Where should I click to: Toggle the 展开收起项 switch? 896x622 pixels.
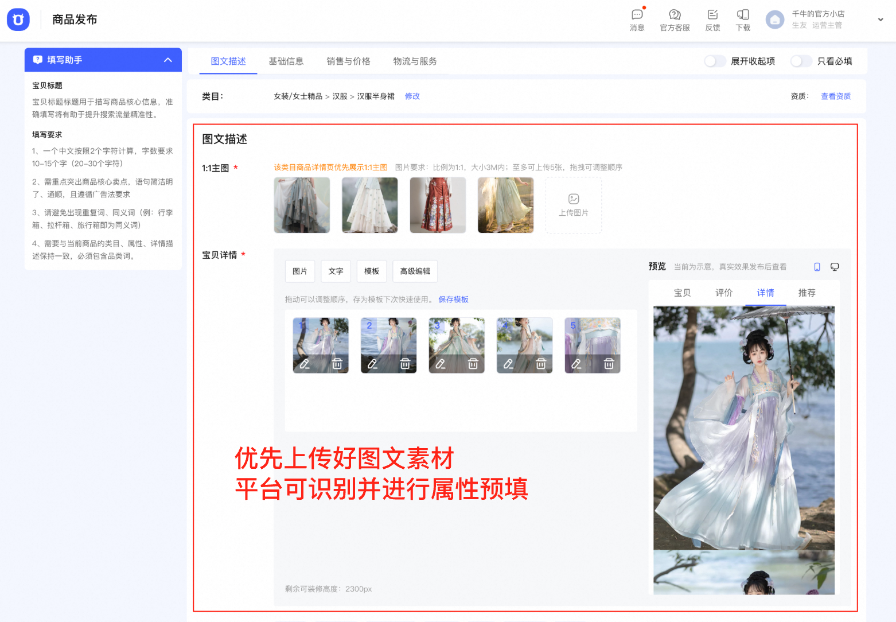pyautogui.click(x=715, y=61)
